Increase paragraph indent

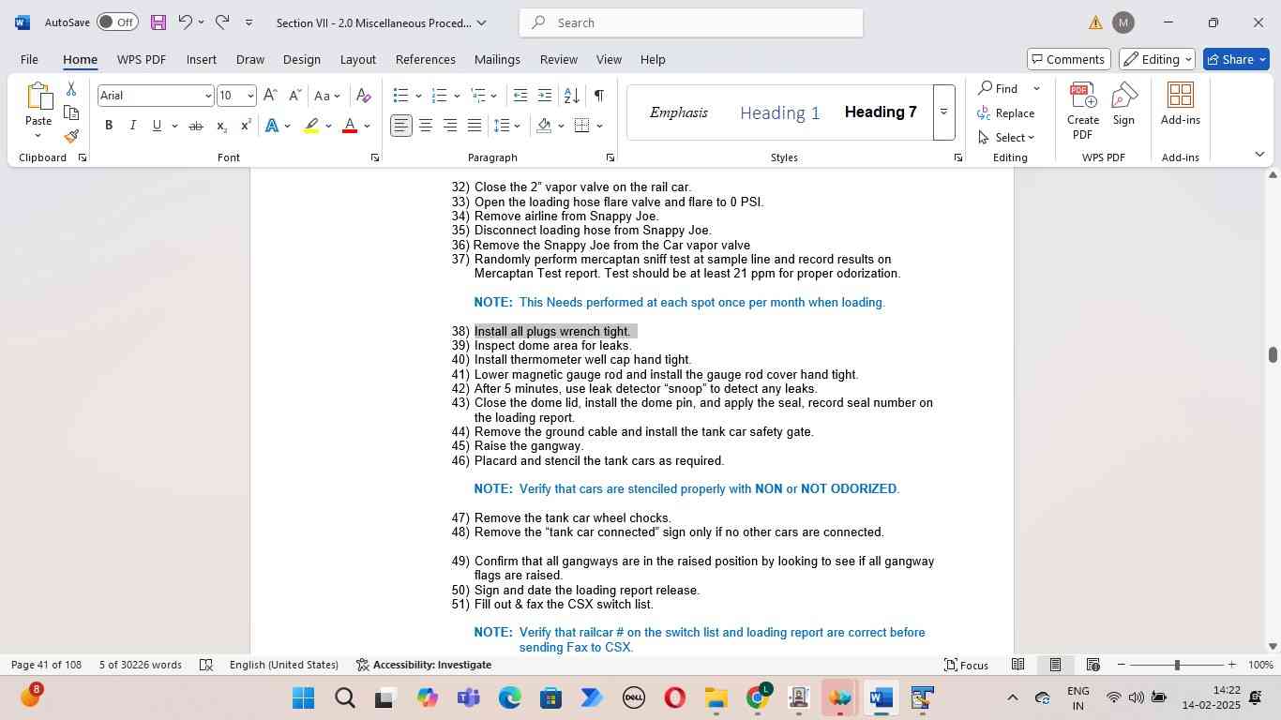point(545,96)
